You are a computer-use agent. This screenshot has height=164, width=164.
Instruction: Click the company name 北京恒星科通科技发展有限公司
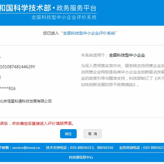coord(26,101)
